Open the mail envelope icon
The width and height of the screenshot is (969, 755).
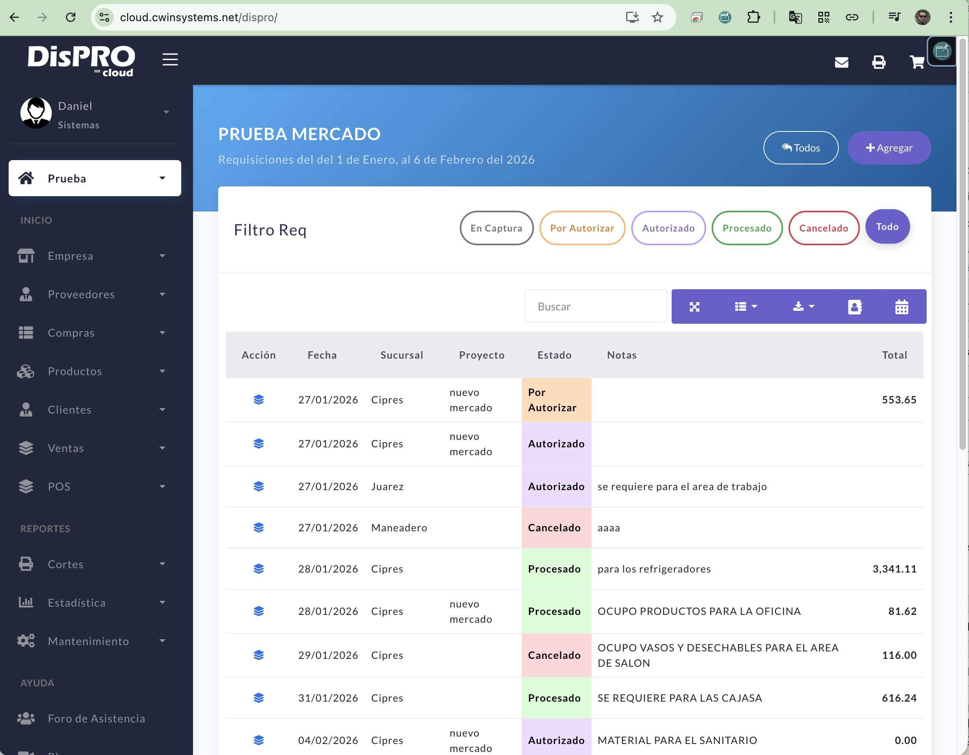coord(841,62)
